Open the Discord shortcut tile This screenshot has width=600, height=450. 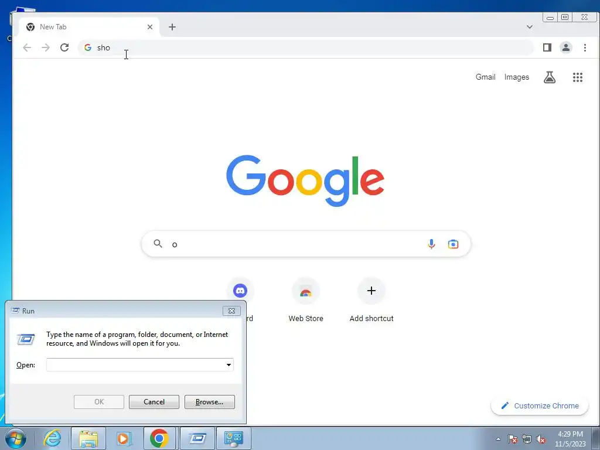coord(240,291)
